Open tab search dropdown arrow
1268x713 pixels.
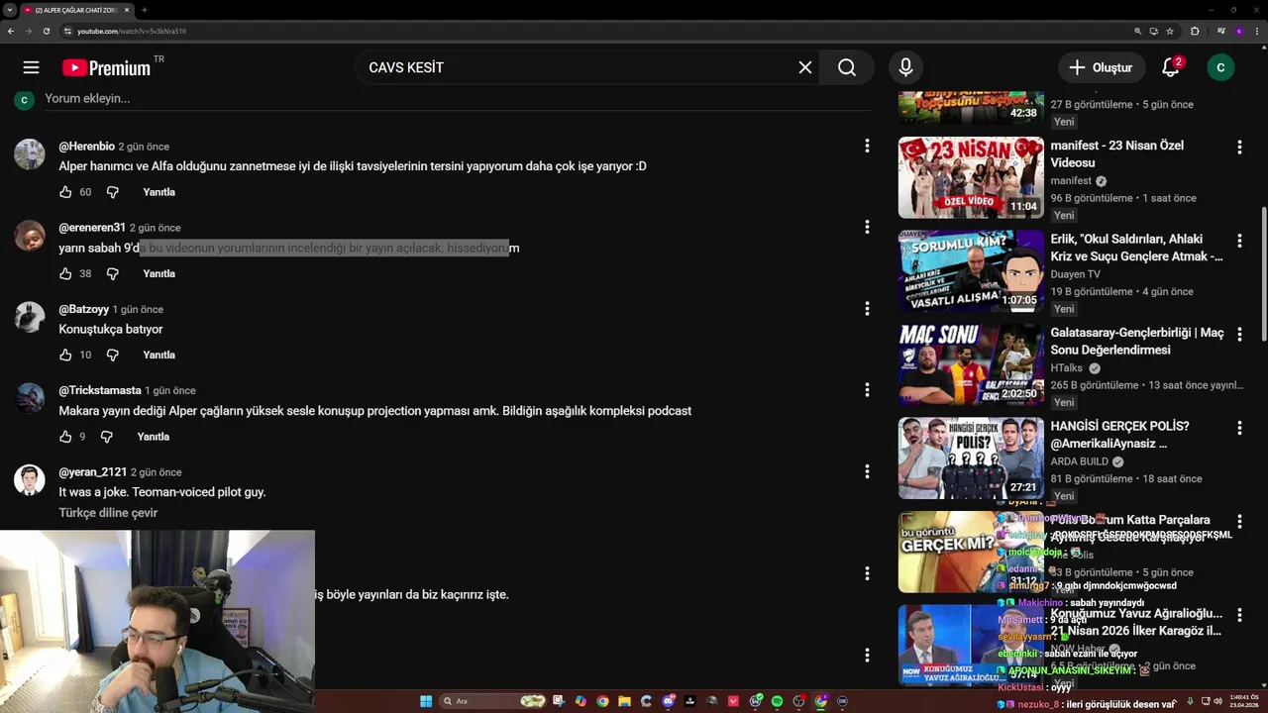pos(9,10)
